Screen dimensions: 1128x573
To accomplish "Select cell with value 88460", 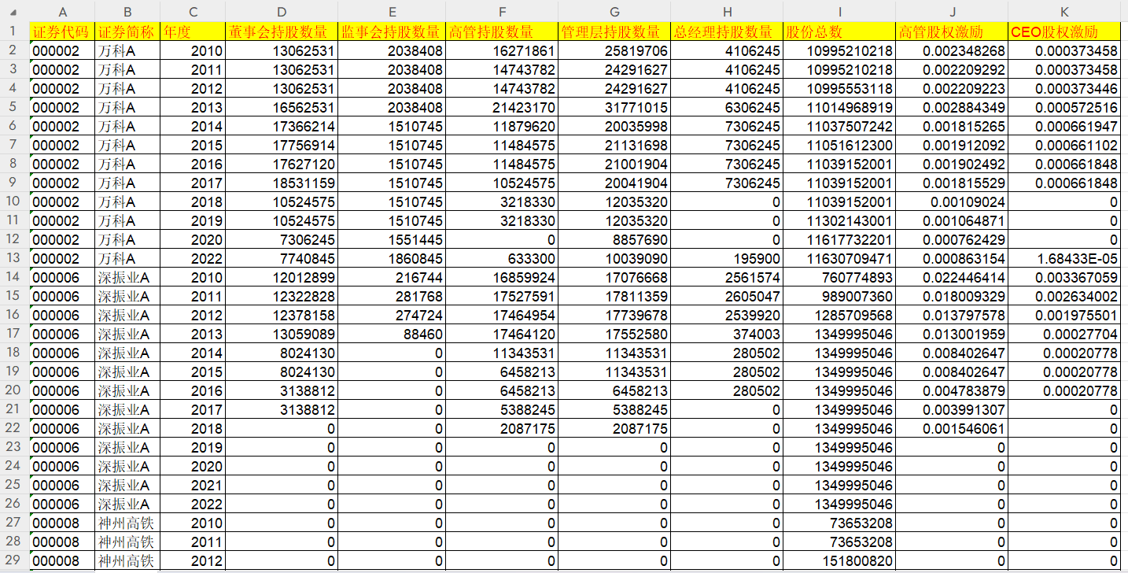I will (x=392, y=334).
